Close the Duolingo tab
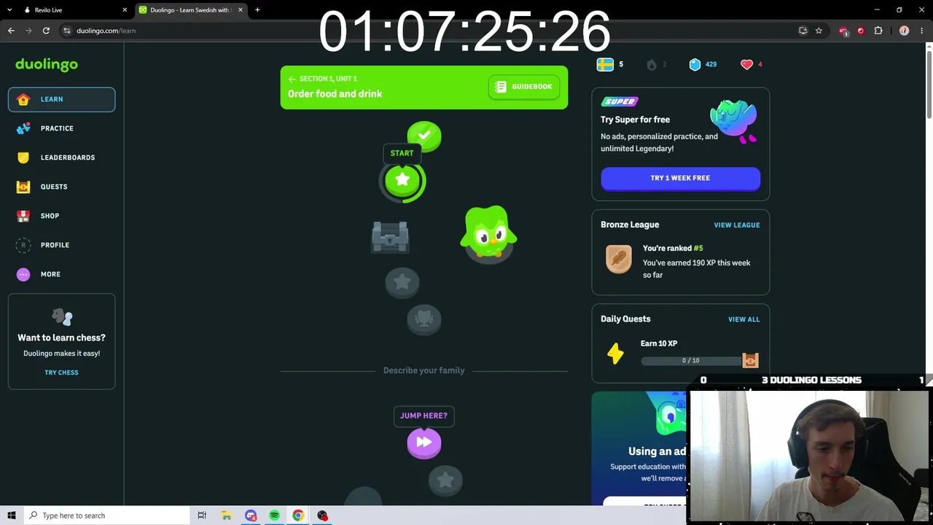 click(241, 10)
